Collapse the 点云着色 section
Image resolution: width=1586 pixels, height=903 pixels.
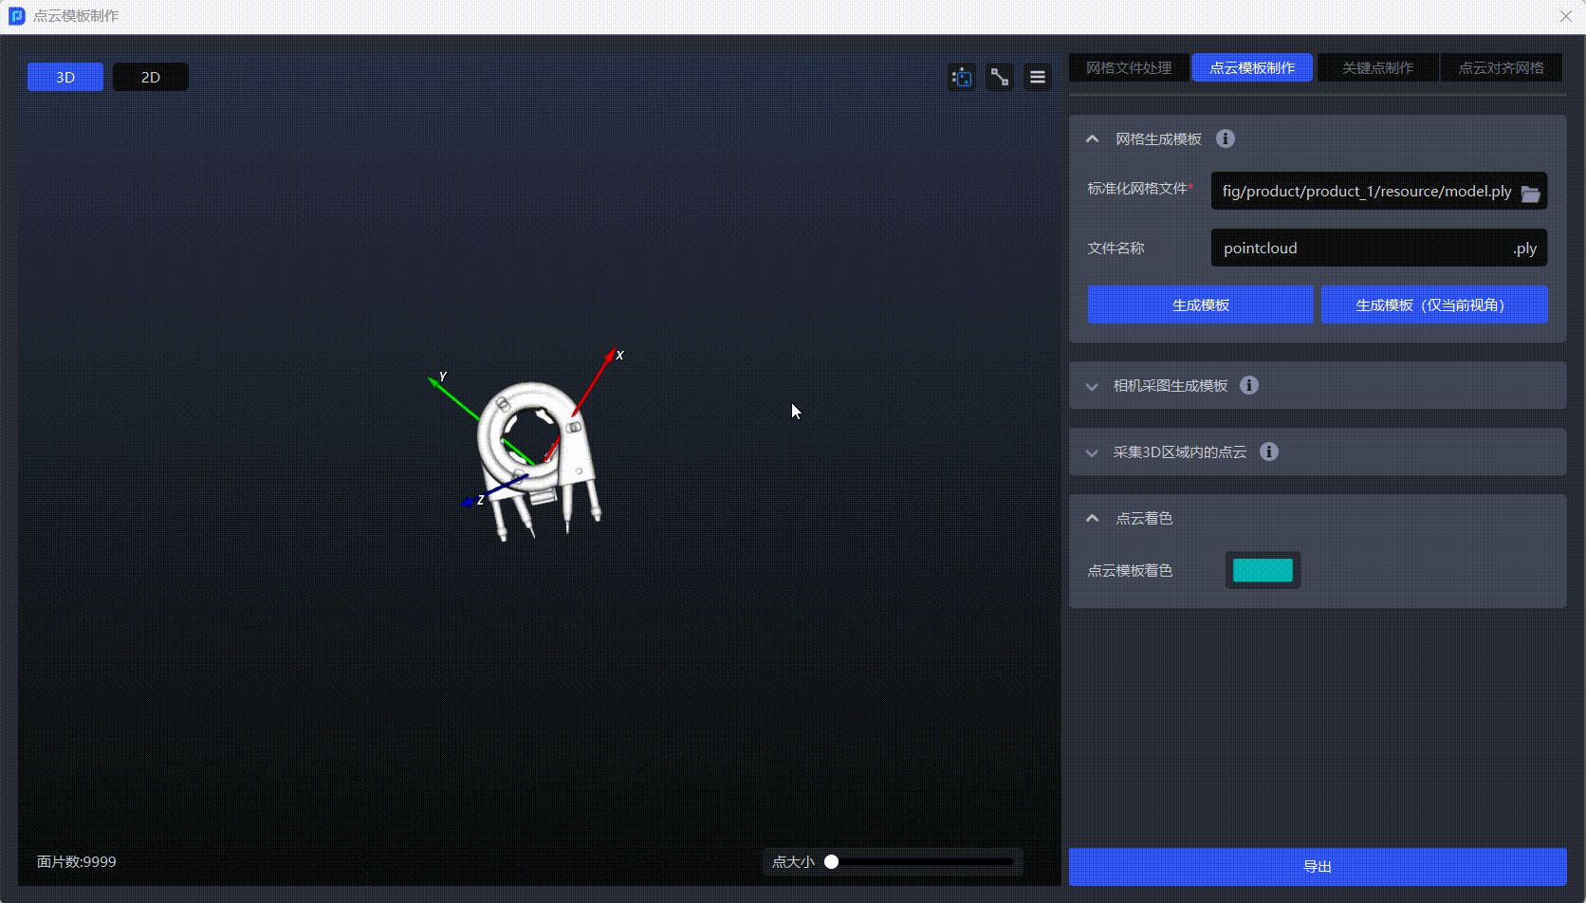pos(1093,518)
